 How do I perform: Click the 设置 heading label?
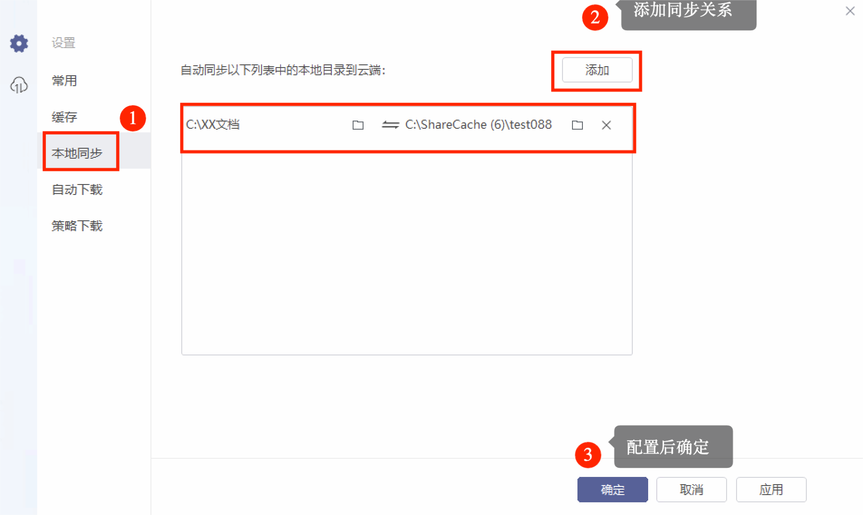(63, 43)
